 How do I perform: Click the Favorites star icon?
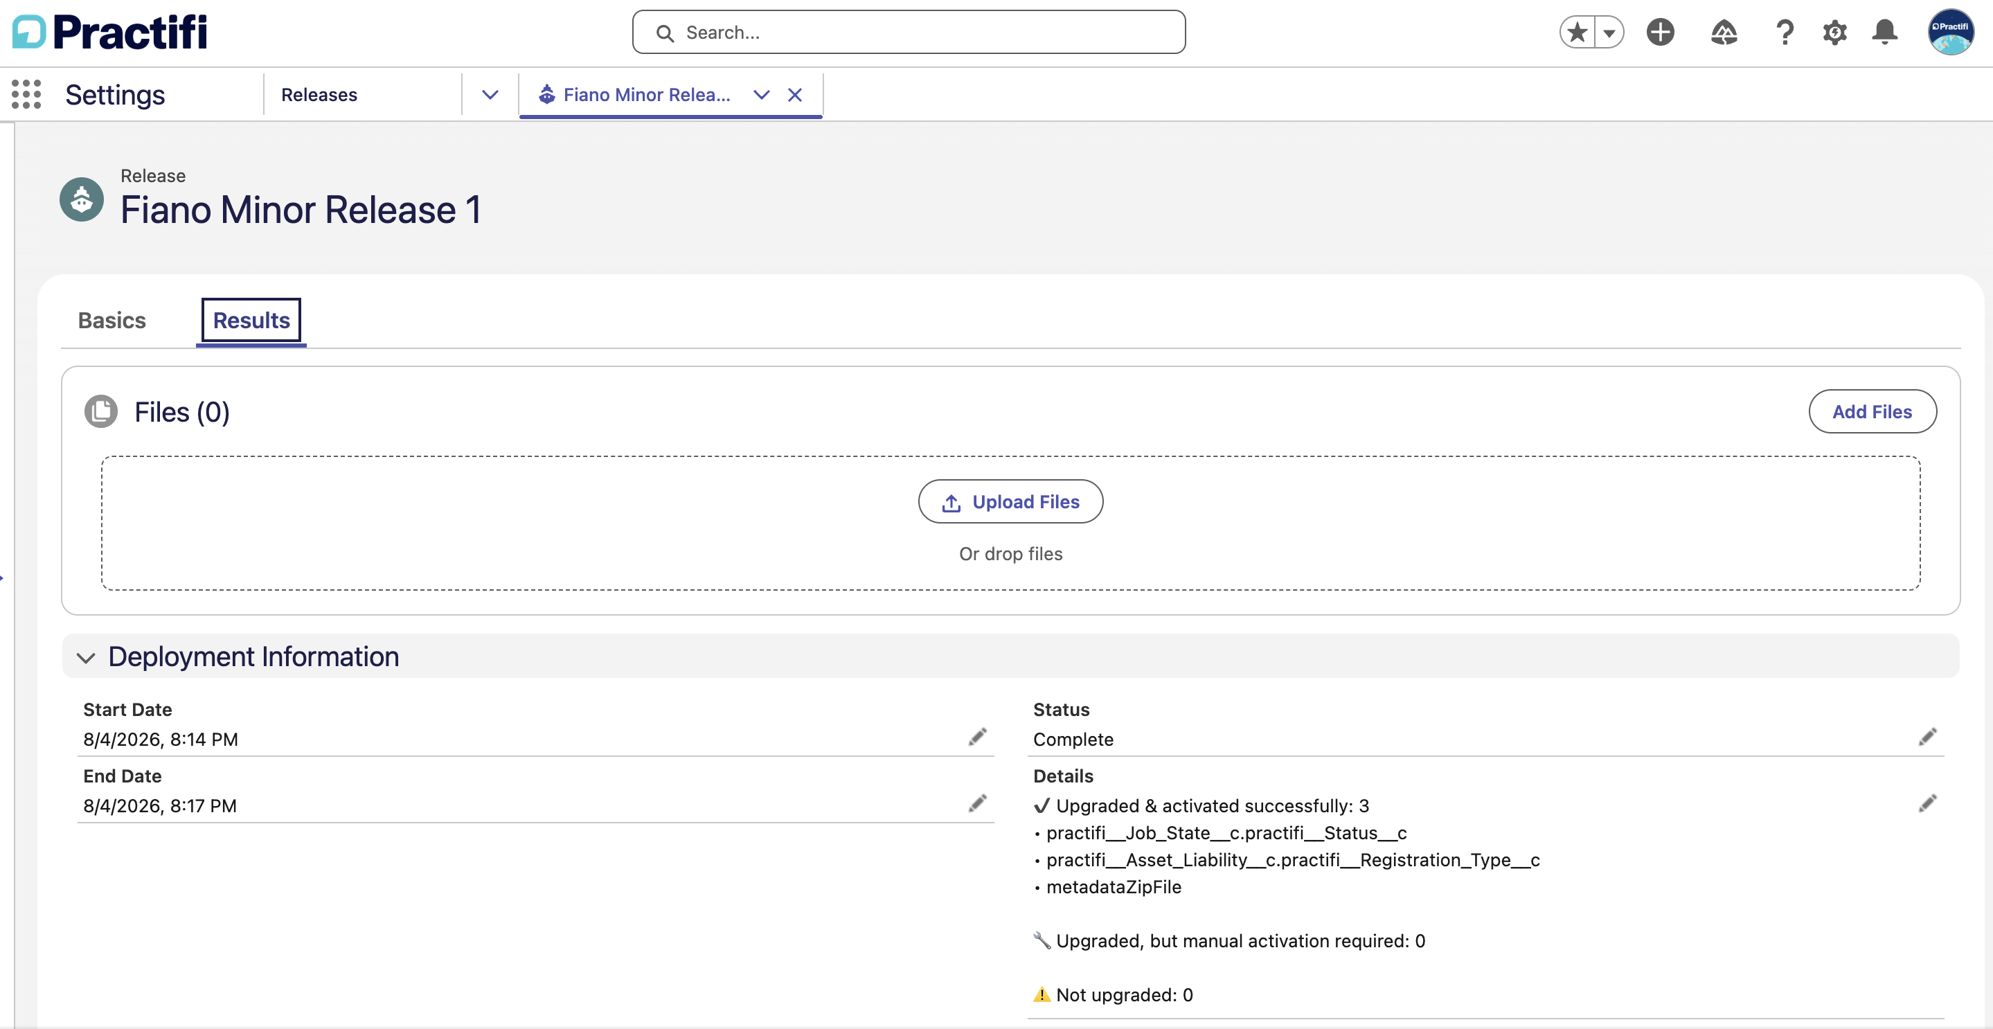click(x=1577, y=33)
